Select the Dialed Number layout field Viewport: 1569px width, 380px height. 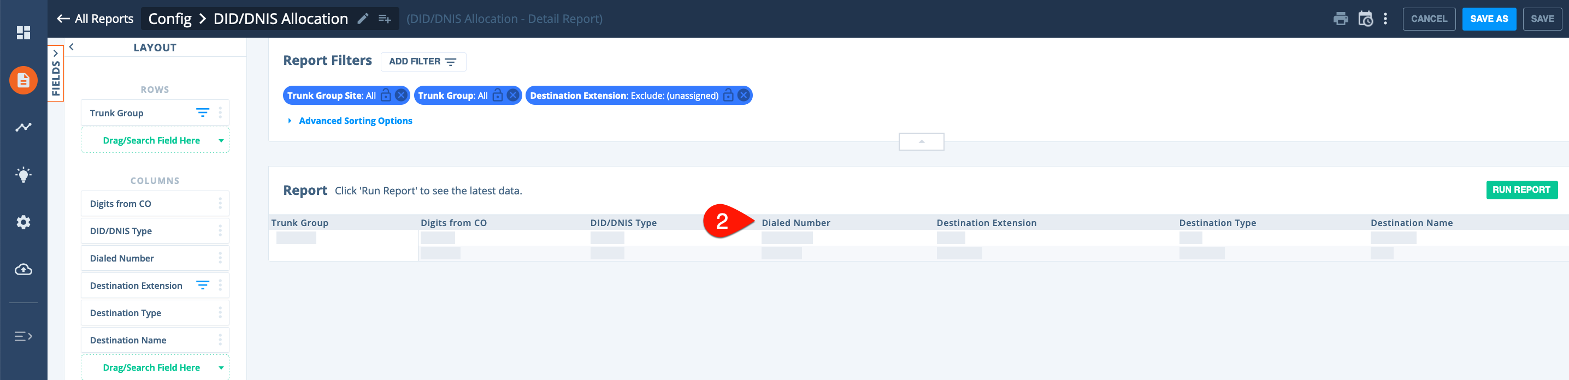click(x=155, y=258)
